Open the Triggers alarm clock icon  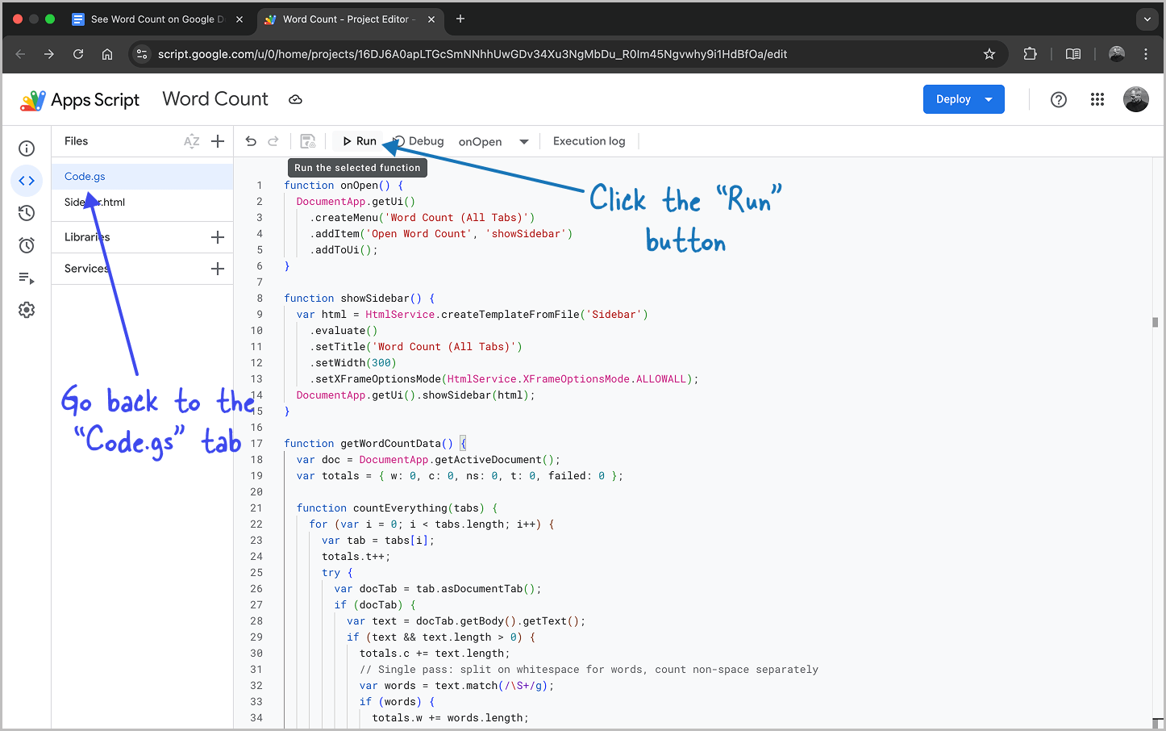[27, 245]
